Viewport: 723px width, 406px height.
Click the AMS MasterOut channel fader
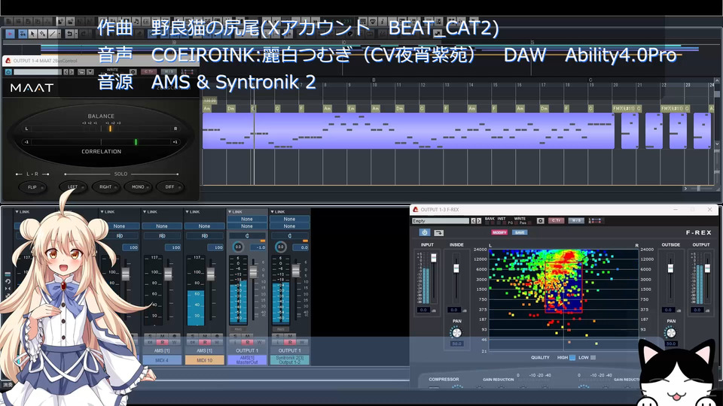[x=253, y=271]
